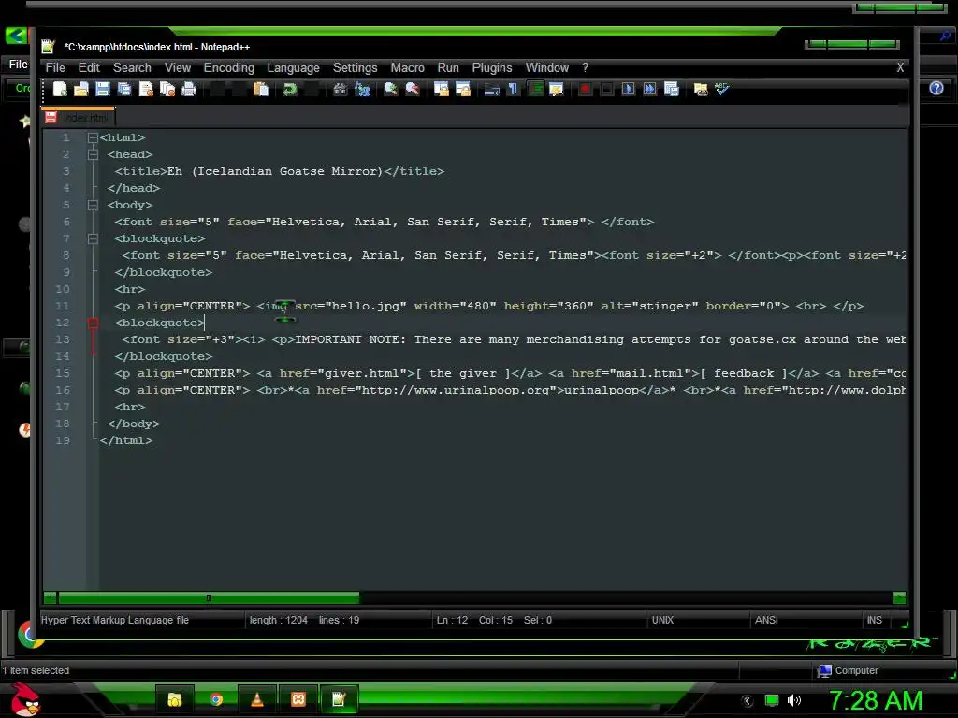Click the folder plugin icon near toolbar end
The height and width of the screenshot is (718, 958).
coord(700,89)
